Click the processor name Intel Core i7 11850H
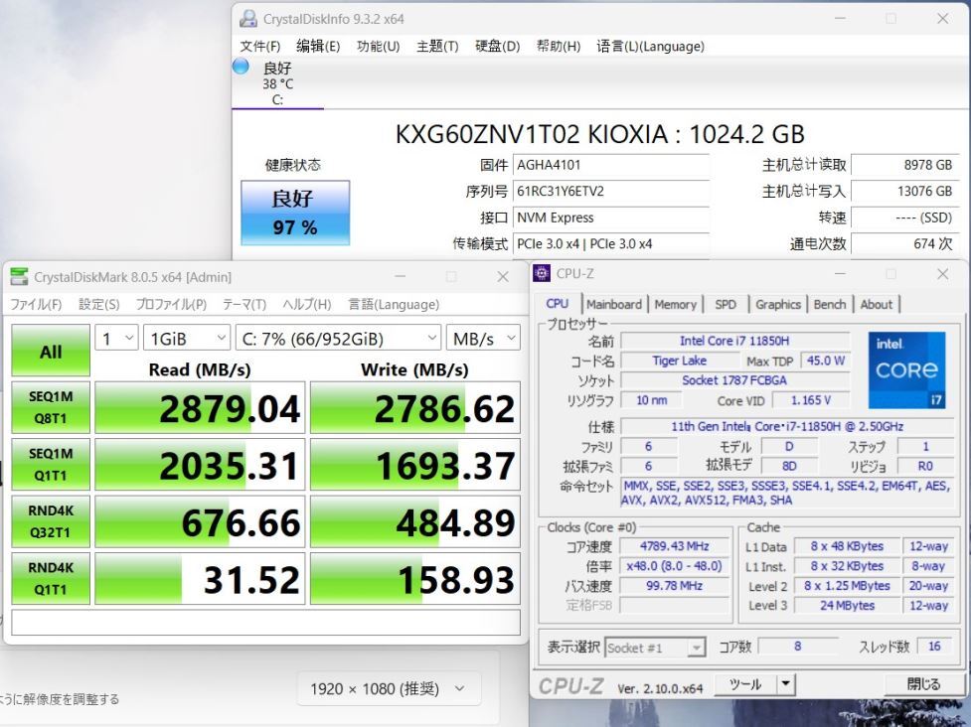 click(x=735, y=341)
